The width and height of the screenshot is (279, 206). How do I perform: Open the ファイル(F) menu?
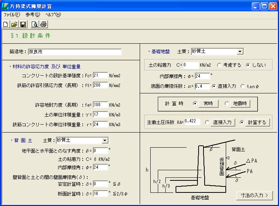[12, 15]
